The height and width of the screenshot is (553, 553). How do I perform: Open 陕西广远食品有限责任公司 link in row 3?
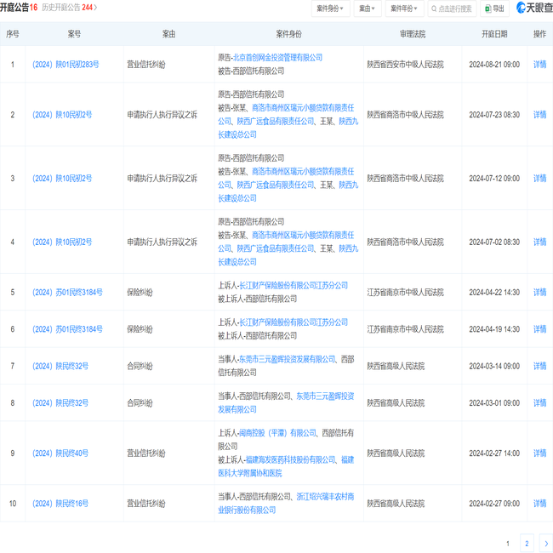276,185
